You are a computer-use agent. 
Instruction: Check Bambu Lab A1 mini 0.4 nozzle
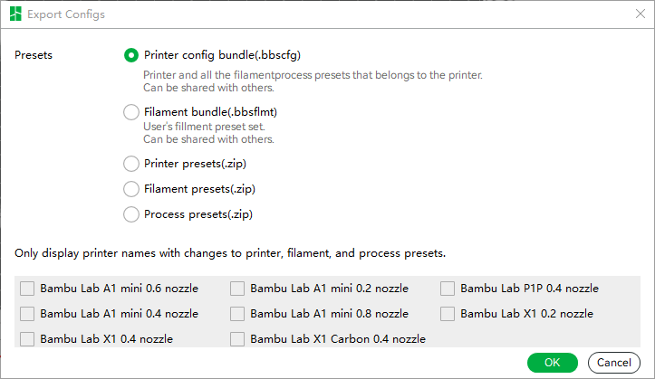pos(27,314)
